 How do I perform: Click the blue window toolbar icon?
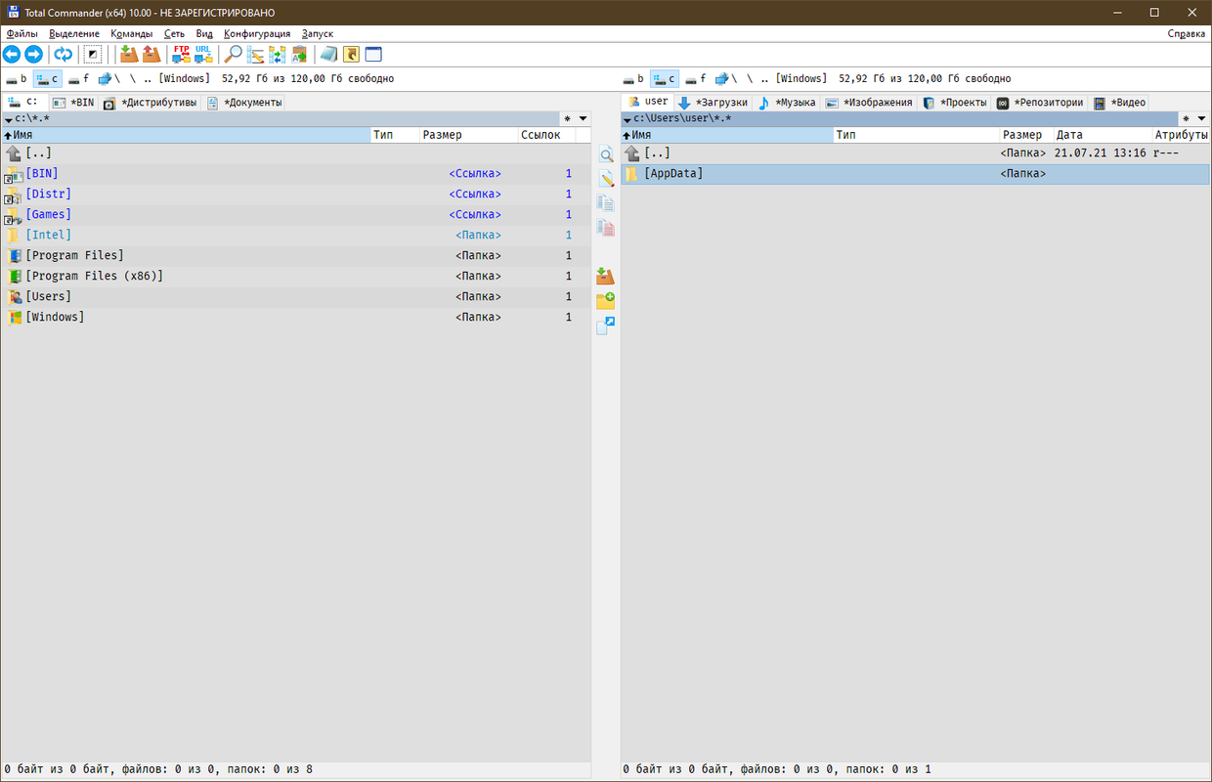pyautogui.click(x=373, y=55)
